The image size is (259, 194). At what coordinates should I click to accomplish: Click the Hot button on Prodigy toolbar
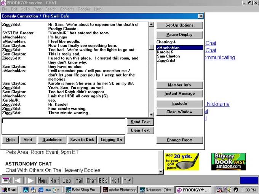point(55,180)
